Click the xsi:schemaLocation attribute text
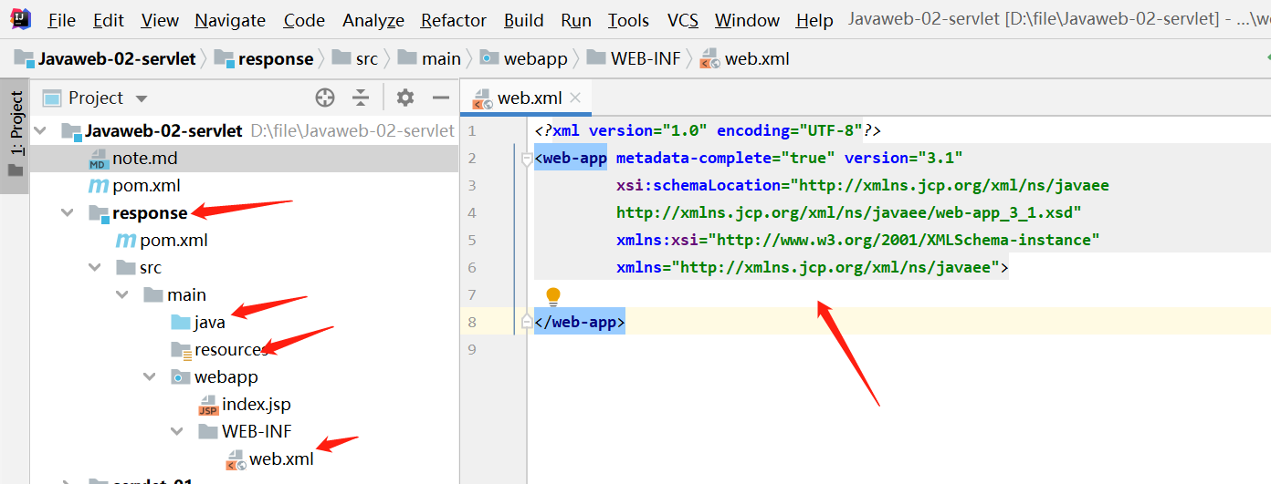Viewport: 1271px width, 484px height. click(x=863, y=185)
